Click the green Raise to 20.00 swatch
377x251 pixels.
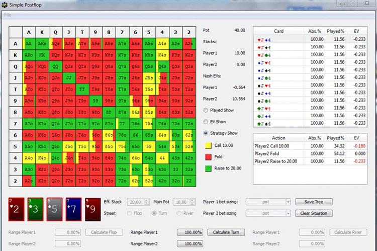click(x=207, y=168)
